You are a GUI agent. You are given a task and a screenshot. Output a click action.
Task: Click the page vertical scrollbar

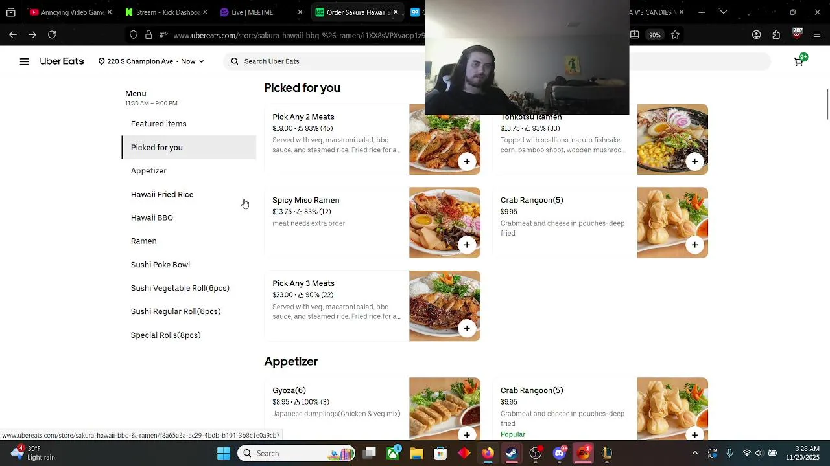[827, 105]
